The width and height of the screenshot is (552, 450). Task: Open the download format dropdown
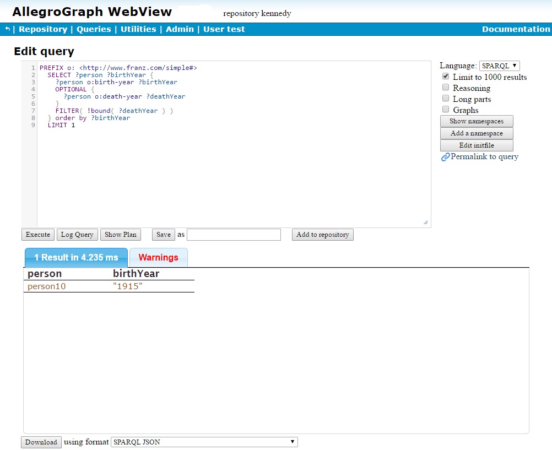click(x=204, y=442)
